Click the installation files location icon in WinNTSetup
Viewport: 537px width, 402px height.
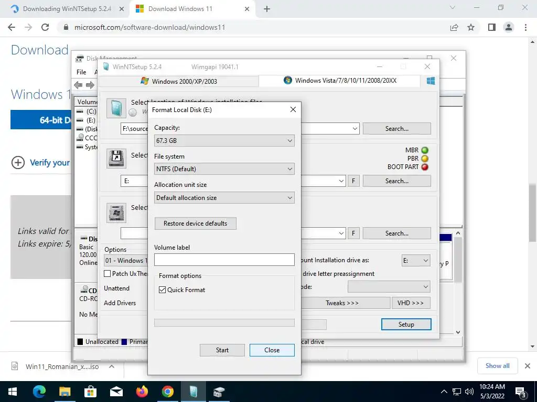116,108
